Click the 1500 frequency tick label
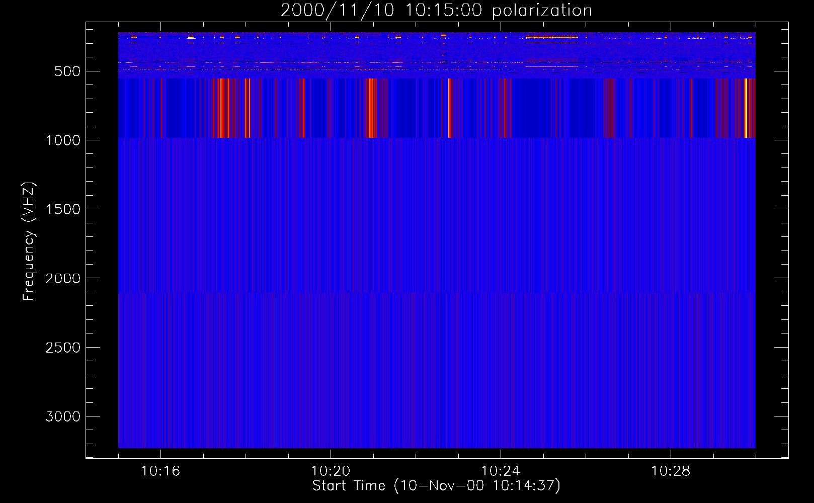Viewport: 814px width, 503px height. (x=63, y=209)
